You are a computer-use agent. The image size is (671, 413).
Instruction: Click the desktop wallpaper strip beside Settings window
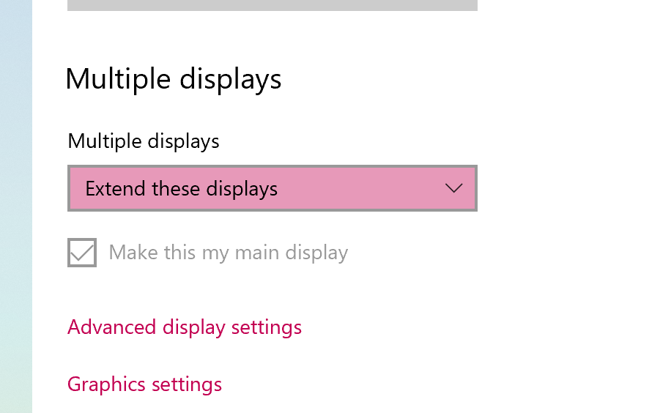[16, 206]
